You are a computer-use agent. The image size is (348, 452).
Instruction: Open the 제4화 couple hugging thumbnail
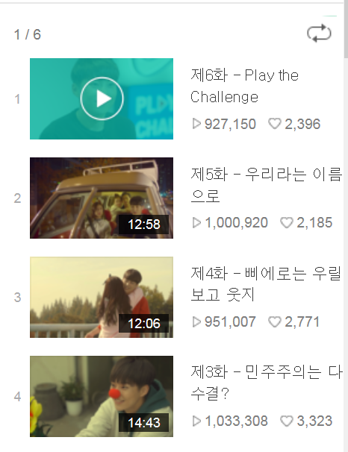102,297
